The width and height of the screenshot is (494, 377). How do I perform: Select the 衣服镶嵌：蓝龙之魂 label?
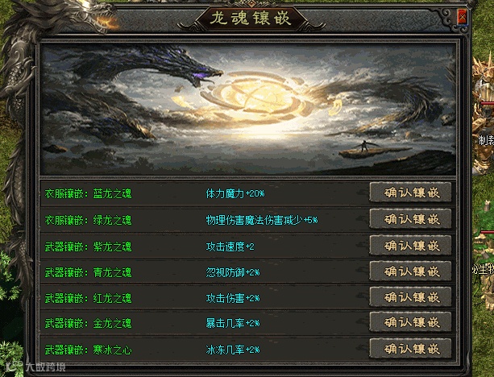tap(88, 193)
